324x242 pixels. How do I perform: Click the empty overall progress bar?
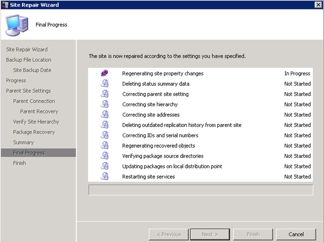[x=201, y=190]
